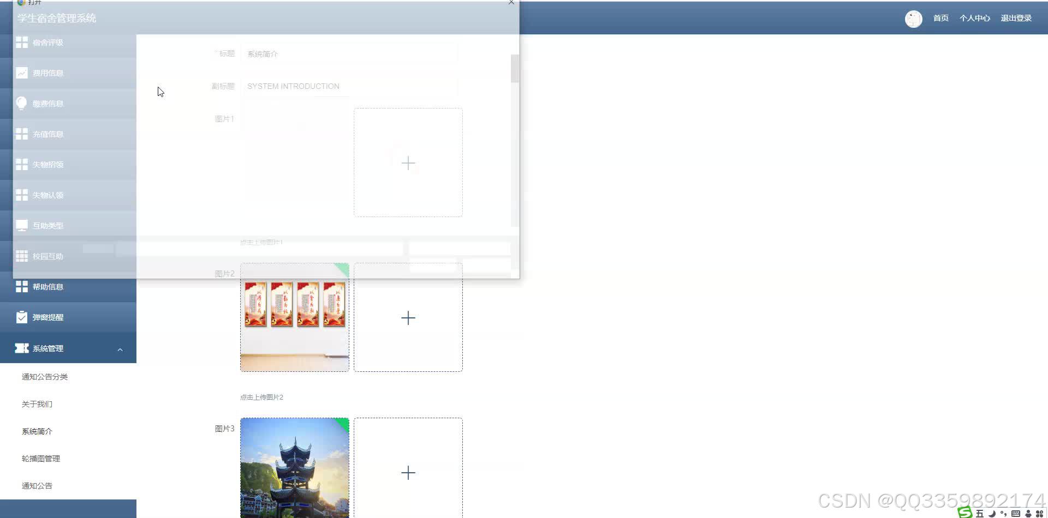Select 轮播图管理 submenu entry

tap(41, 459)
